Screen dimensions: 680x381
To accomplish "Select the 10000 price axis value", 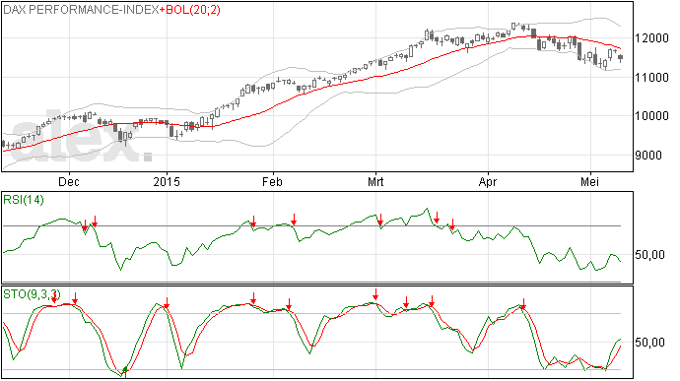I will coord(651,116).
